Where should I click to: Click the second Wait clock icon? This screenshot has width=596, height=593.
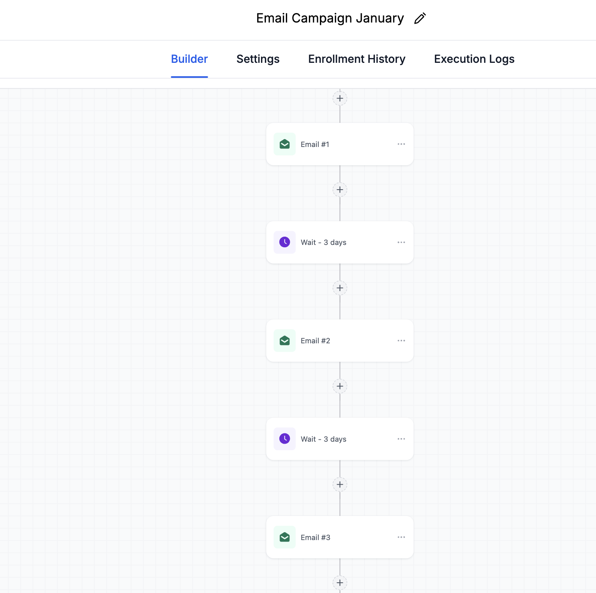(284, 439)
